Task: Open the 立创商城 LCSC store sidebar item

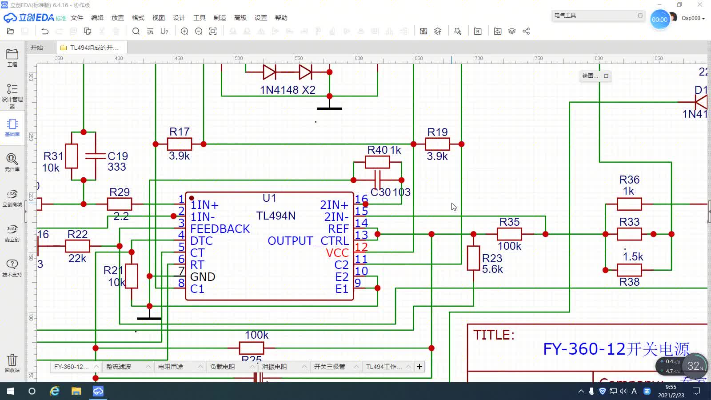Action: 12,198
